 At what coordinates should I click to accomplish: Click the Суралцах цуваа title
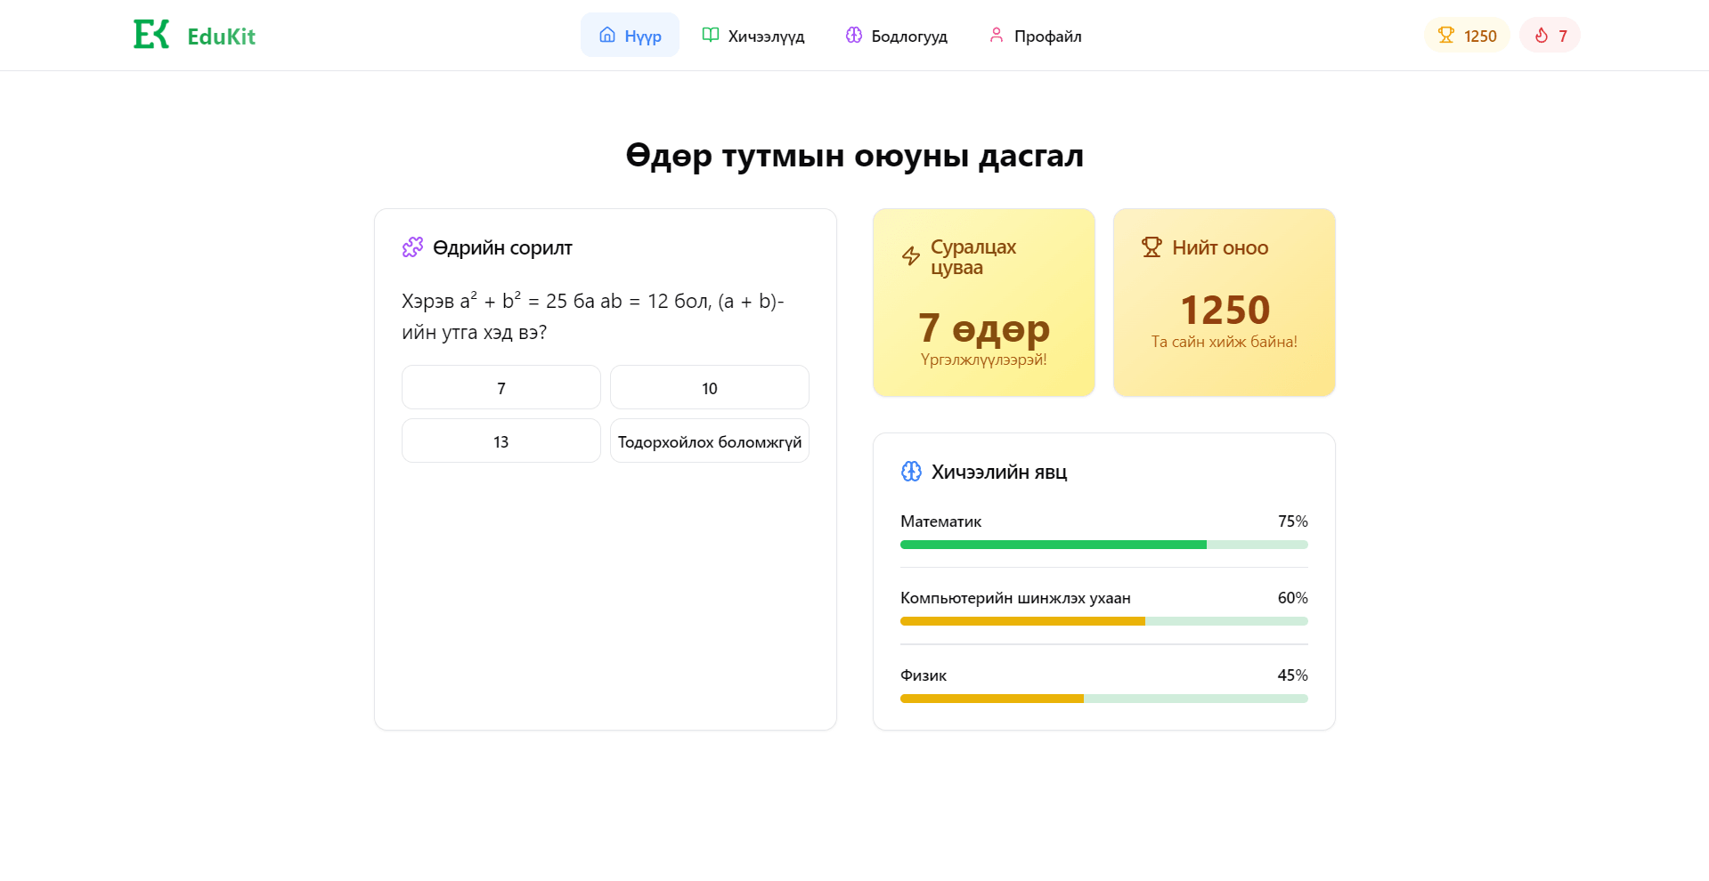coord(973,256)
